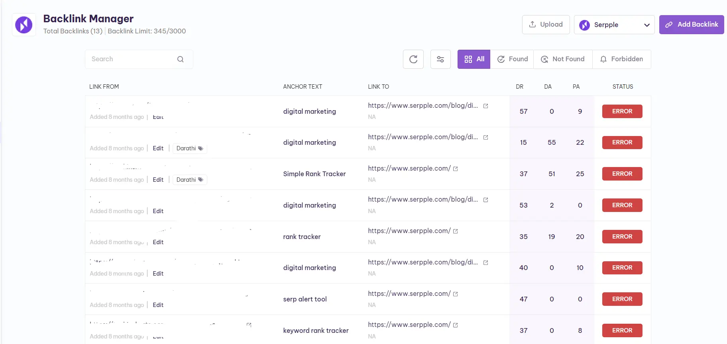Sort by the DA column header
727x344 pixels.
[548, 87]
